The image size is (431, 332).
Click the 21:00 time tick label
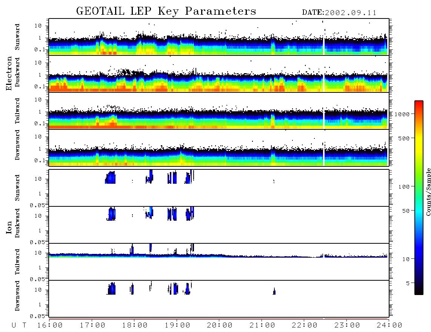click(263, 326)
